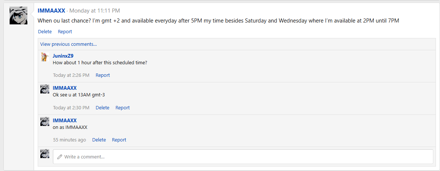Click the 'Today at 2:26 PM' timestamp
The width and height of the screenshot is (440, 171).
pyautogui.click(x=71, y=75)
